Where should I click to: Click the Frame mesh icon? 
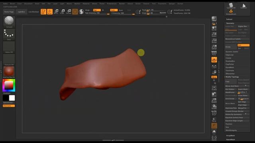(214, 88)
